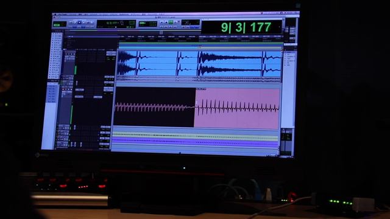The width and height of the screenshot is (390, 219).
Task: Switch to Shuffle edit mode button
Action: tap(57, 23)
